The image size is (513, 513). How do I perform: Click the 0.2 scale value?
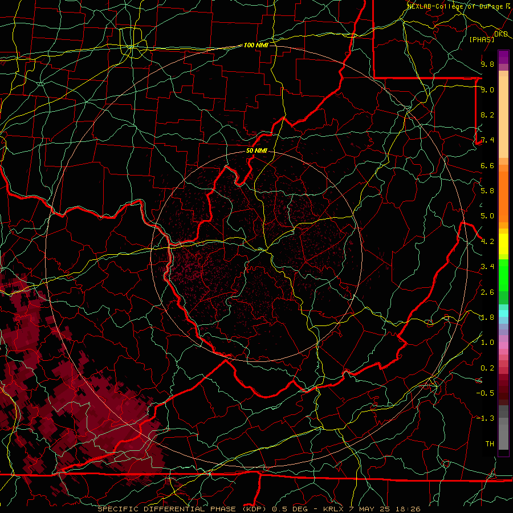click(x=487, y=368)
